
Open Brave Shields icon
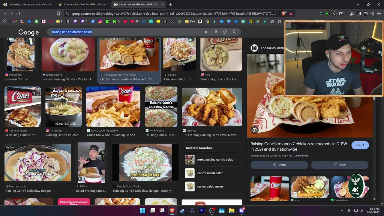click(x=284, y=13)
